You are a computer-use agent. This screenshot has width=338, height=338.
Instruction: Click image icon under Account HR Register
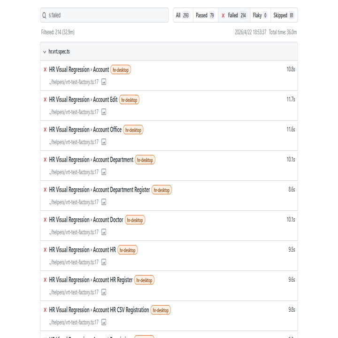pos(104,292)
